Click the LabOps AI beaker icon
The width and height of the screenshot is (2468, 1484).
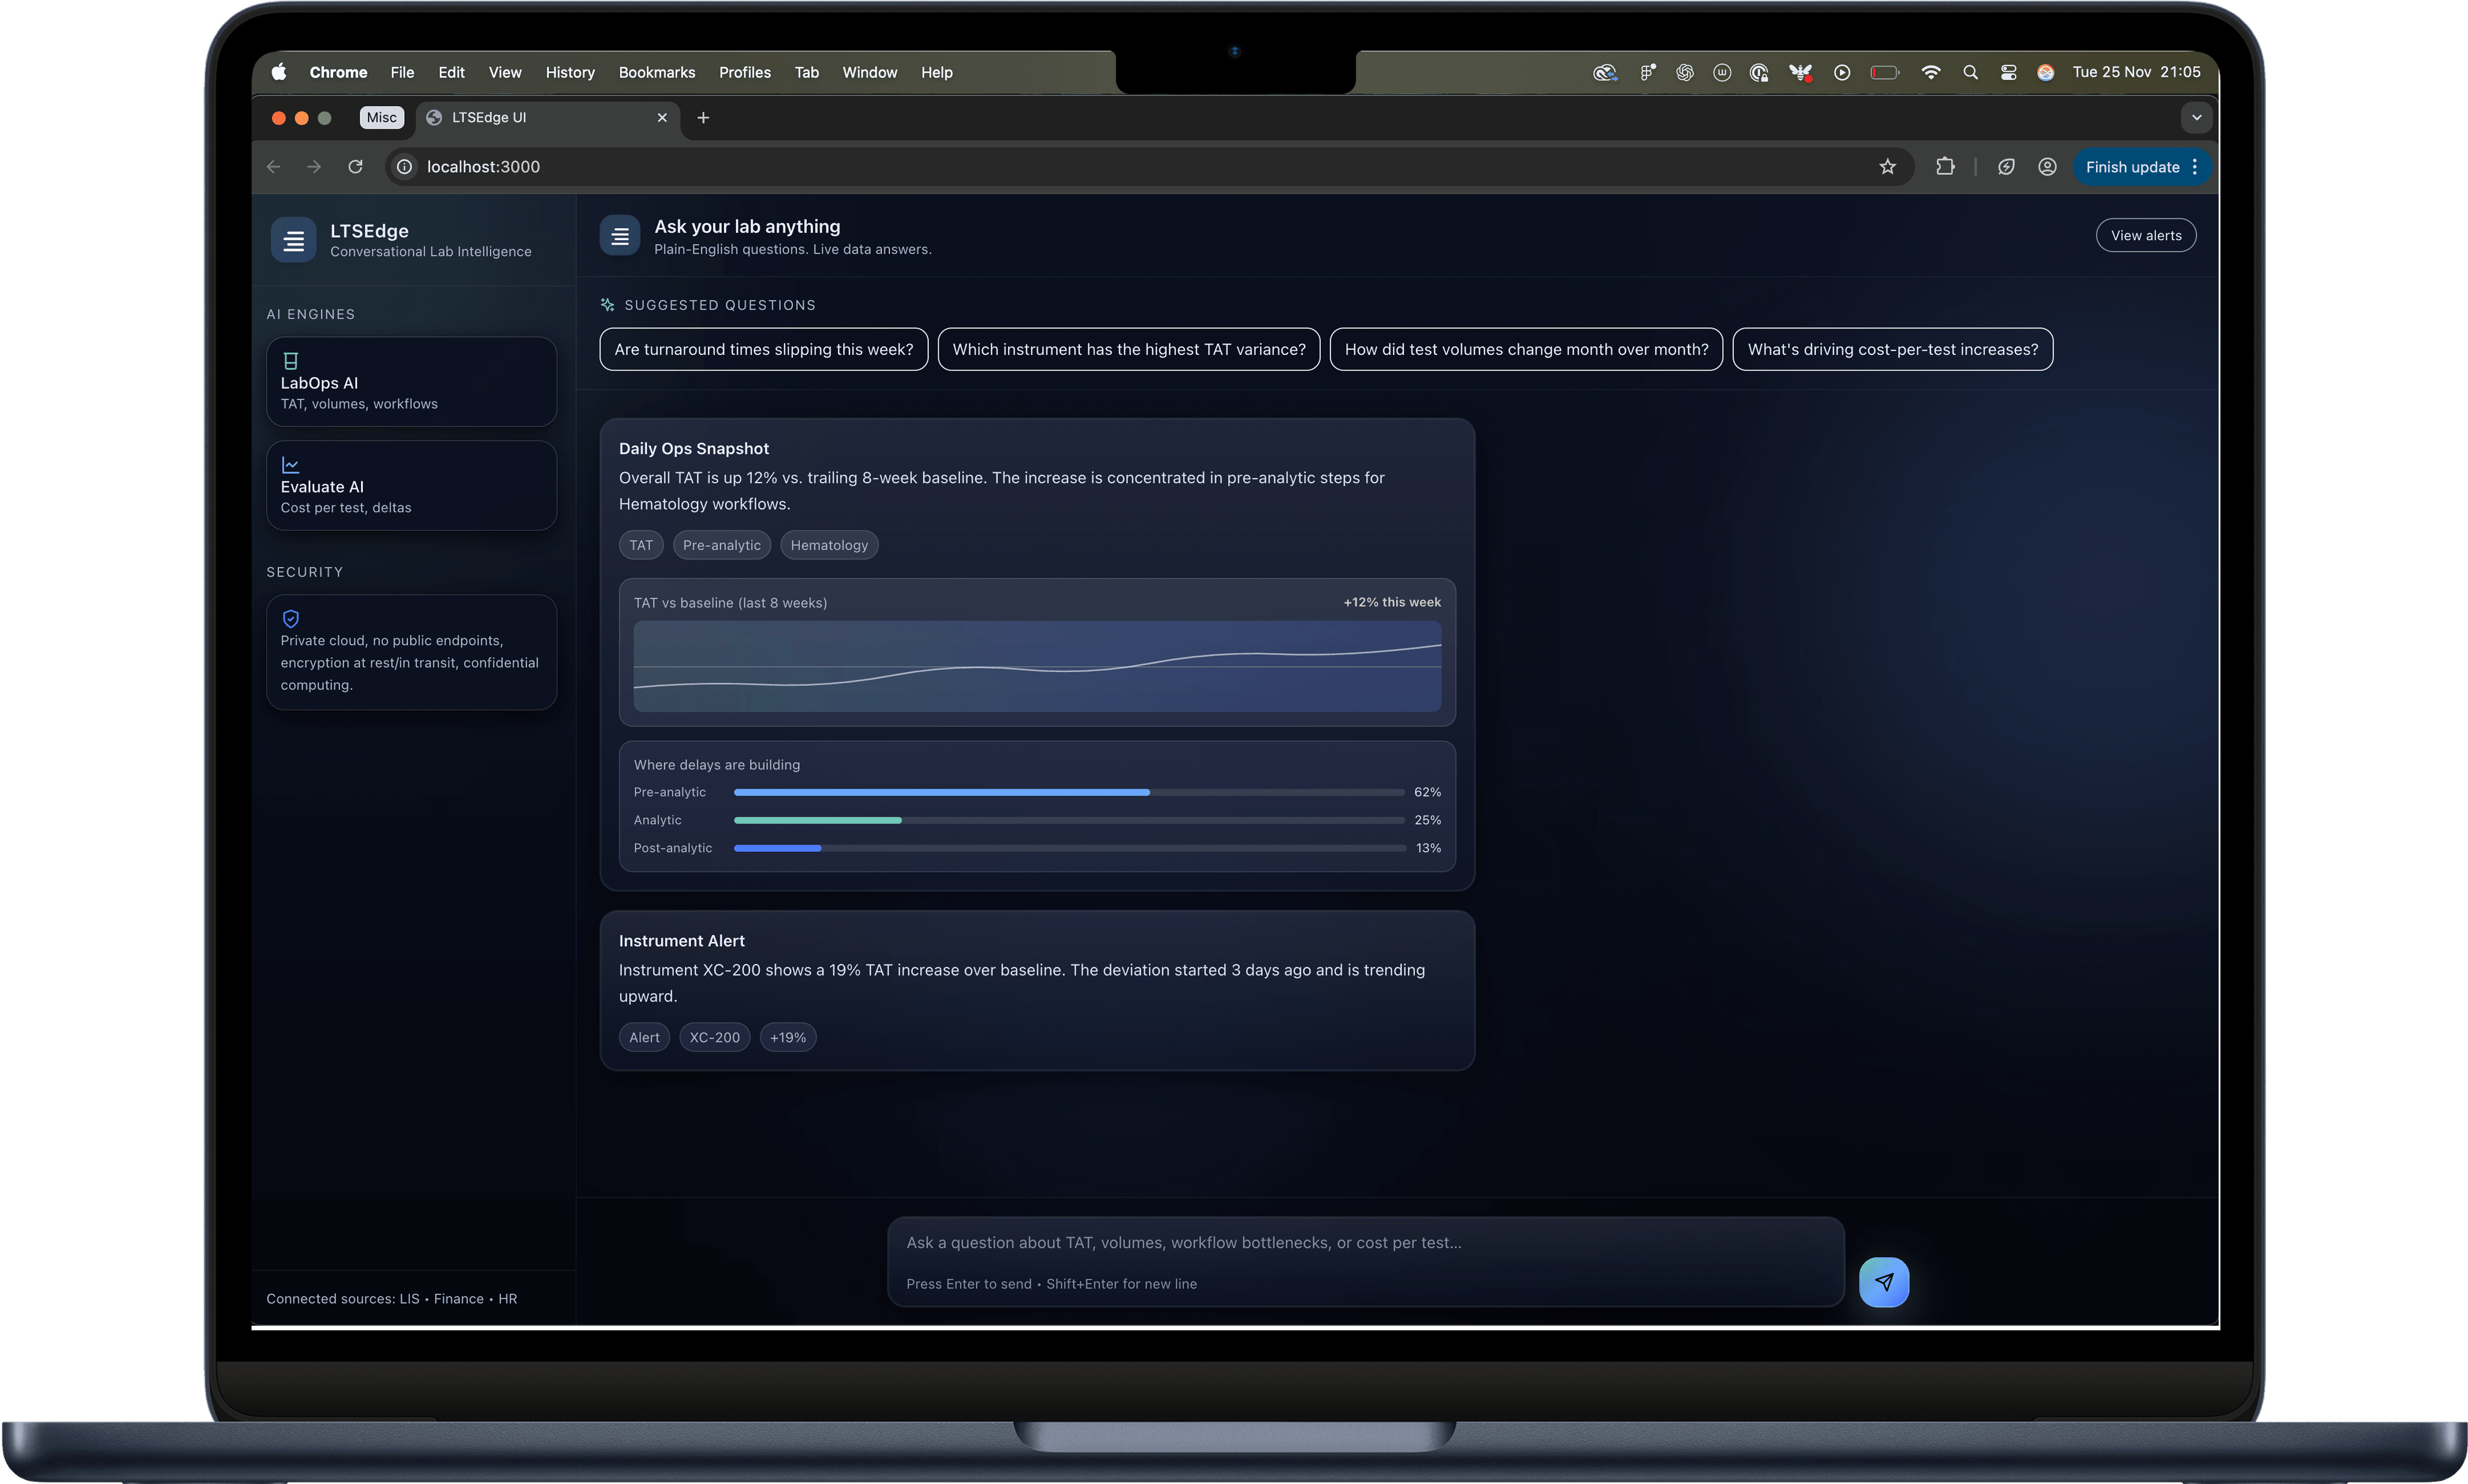[291, 361]
